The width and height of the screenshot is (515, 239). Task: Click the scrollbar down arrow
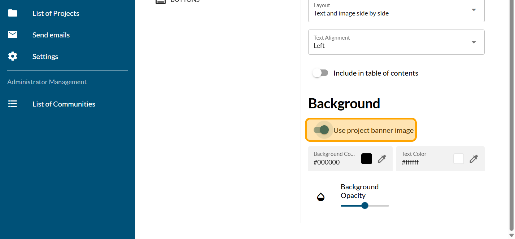(511, 235)
